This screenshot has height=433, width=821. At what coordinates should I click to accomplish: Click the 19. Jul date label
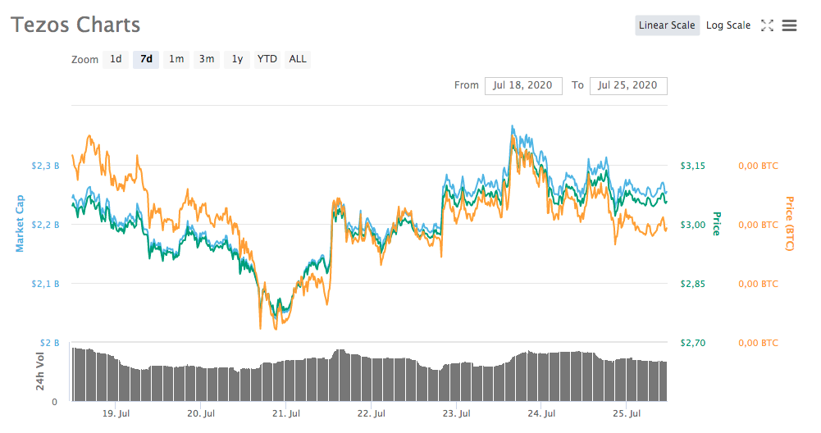point(116,413)
